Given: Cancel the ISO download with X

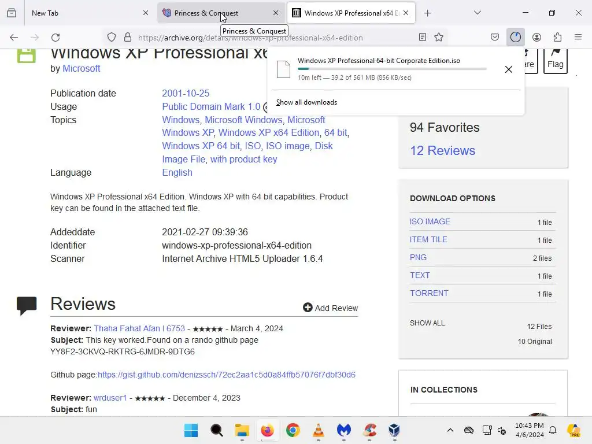Looking at the screenshot, I should tap(509, 69).
